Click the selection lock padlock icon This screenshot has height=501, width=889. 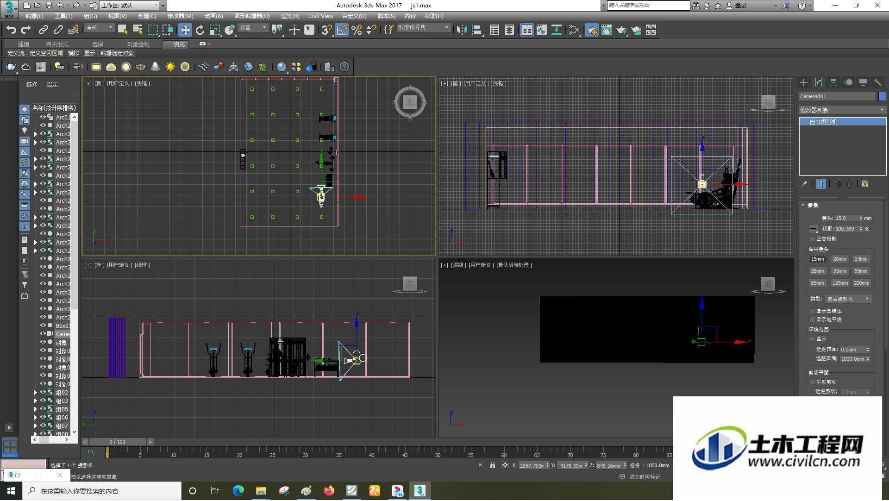point(493,466)
